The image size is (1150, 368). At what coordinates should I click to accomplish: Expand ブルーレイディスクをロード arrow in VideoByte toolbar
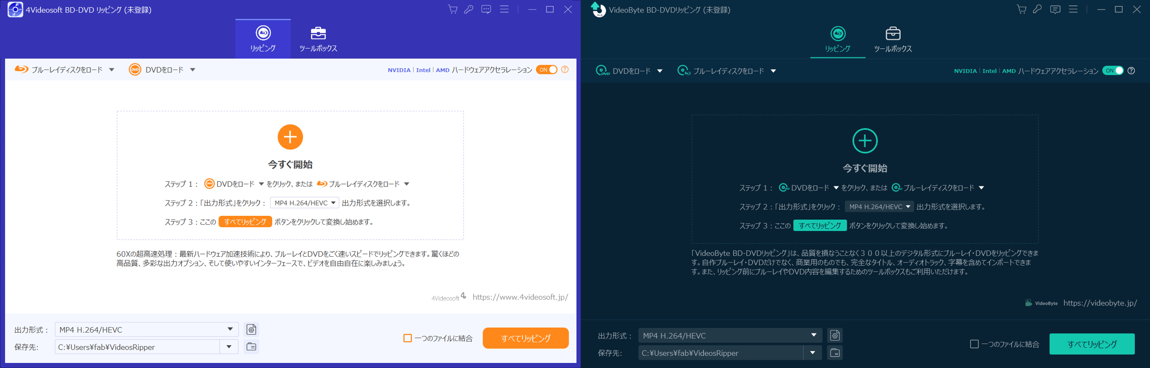coord(774,71)
